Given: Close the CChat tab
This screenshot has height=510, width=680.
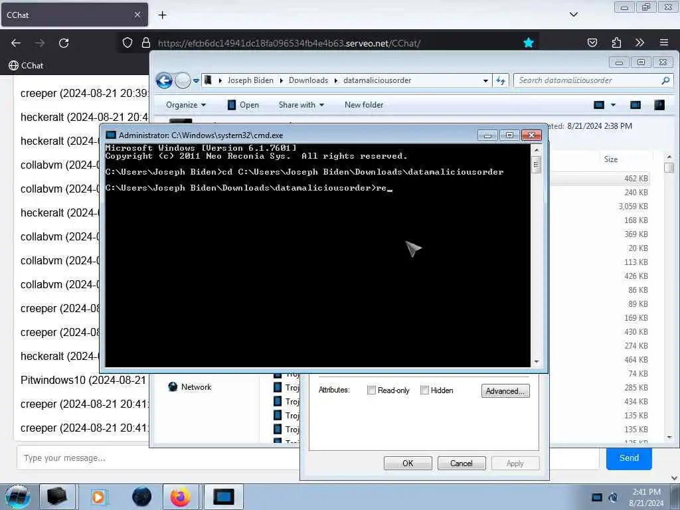Looking at the screenshot, I should click(x=137, y=15).
